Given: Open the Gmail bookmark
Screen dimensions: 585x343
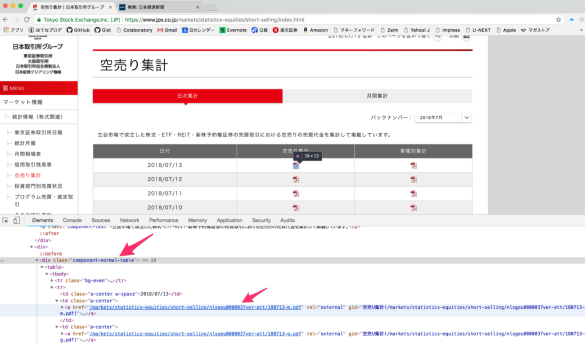Looking at the screenshot, I should [166, 30].
